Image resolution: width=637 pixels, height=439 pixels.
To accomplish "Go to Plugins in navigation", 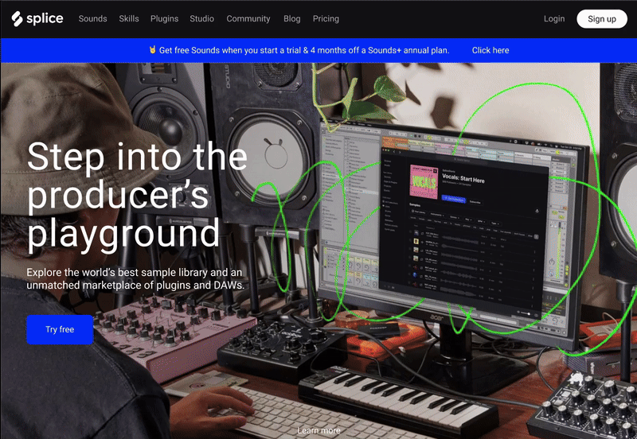I will click(164, 18).
